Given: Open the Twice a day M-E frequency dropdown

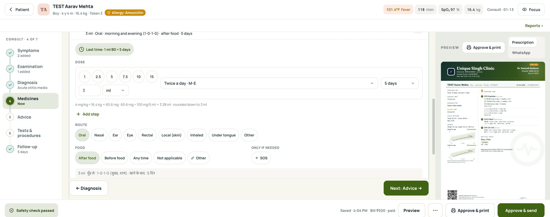Looking at the screenshot, I should pyautogui.click(x=269, y=83).
